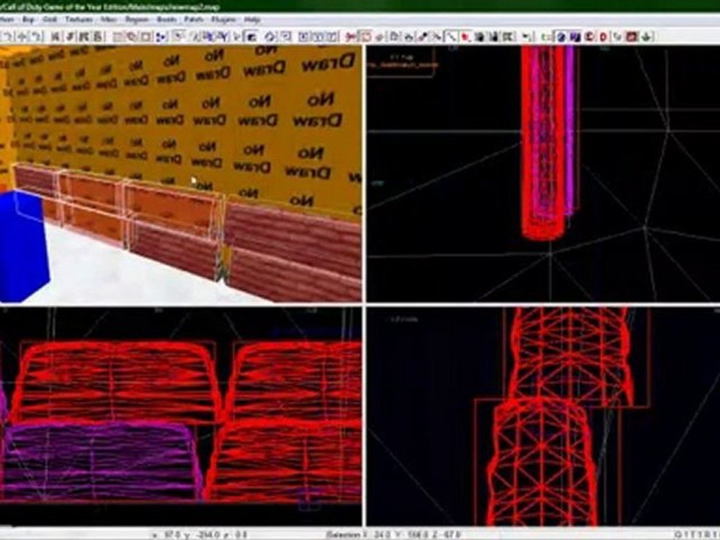Click the diamond-shaped rotate toolbar icon
The height and width of the screenshot is (540, 720).
pyautogui.click(x=270, y=36)
